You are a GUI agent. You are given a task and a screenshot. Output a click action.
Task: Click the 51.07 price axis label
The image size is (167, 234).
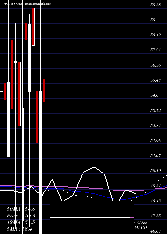click(155, 156)
